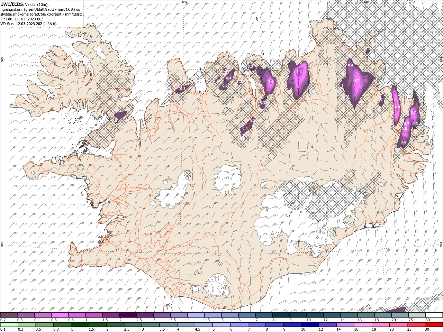Select the light gray snow swatch labeled 25
The image size is (443, 332).
(x=417, y=315)
